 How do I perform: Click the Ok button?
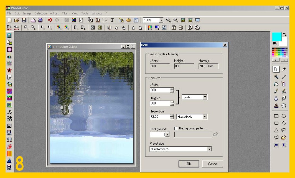[189, 164]
